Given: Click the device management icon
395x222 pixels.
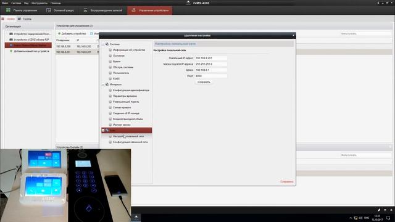Looking at the screenshot, I should 133,10.
